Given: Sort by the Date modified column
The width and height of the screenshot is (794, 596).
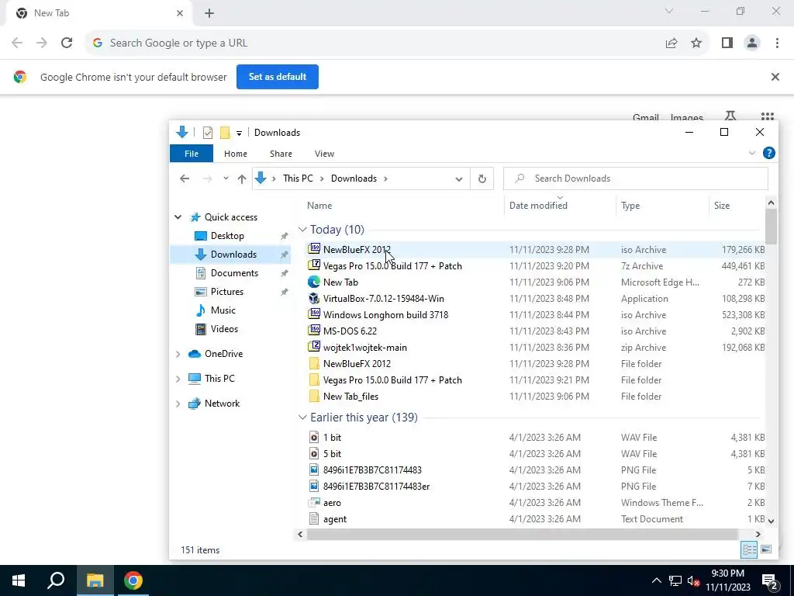Looking at the screenshot, I should tap(538, 206).
